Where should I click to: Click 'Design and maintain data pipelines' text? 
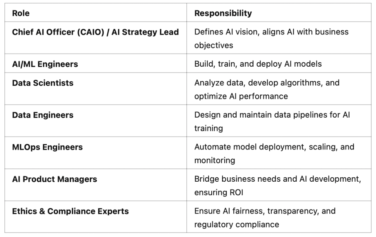(x=272, y=115)
